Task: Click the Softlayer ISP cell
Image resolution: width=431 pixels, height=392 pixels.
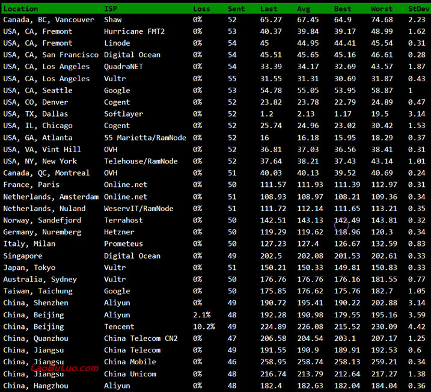Action: tap(123, 114)
